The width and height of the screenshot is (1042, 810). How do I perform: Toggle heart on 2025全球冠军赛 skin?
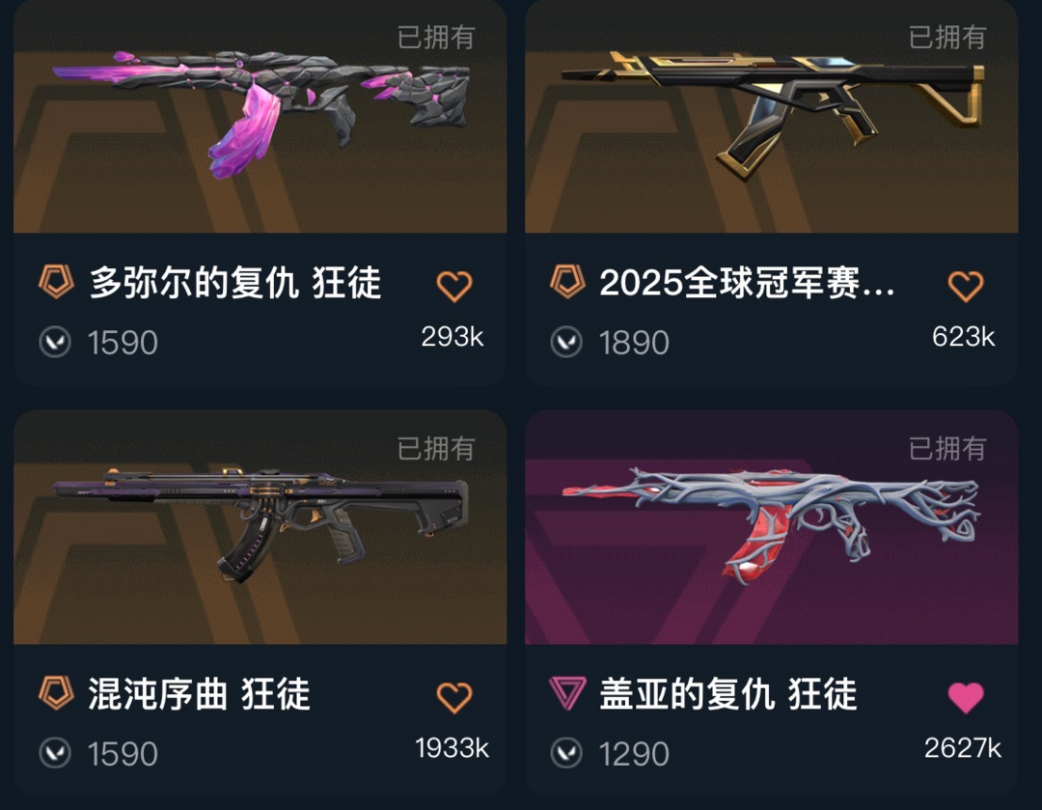(x=966, y=286)
